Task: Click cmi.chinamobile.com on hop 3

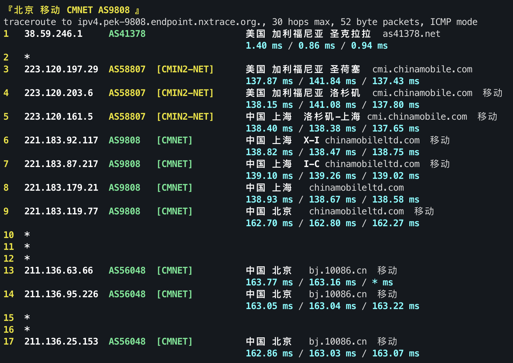Action: point(422,69)
